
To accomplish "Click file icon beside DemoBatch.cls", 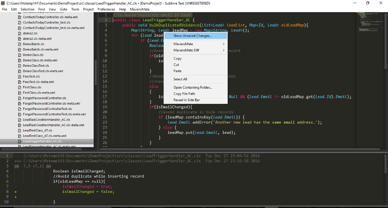I will (20, 44).
